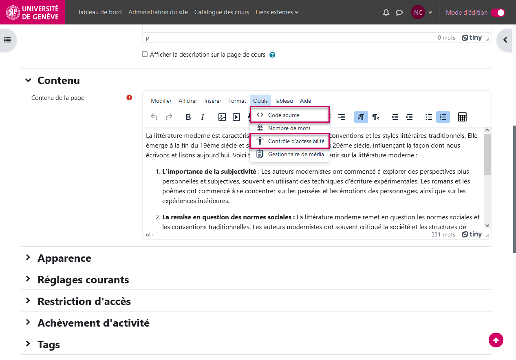
Task: Click the bullet list icon
Action: pyautogui.click(x=429, y=117)
